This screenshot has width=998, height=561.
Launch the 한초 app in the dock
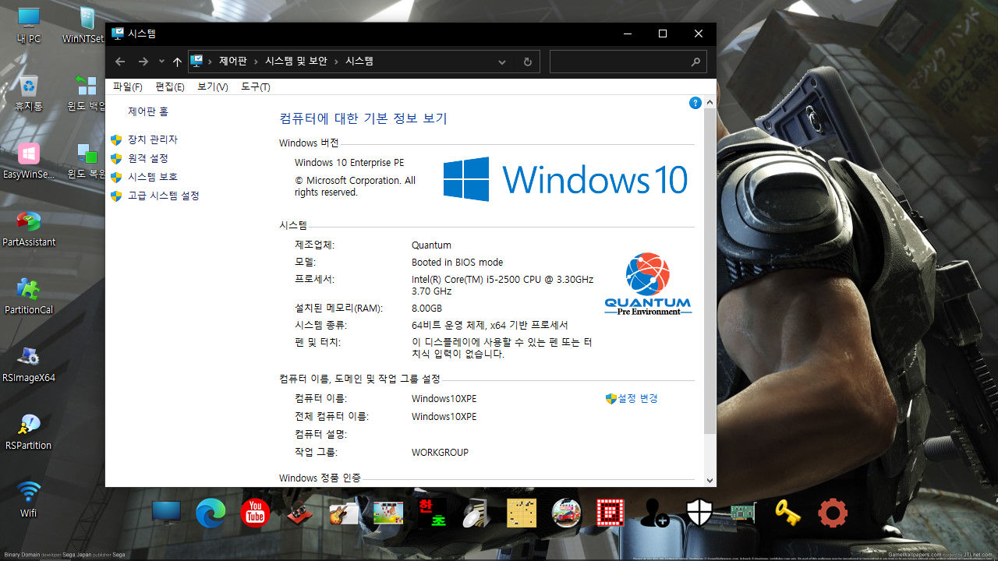pyautogui.click(x=432, y=513)
